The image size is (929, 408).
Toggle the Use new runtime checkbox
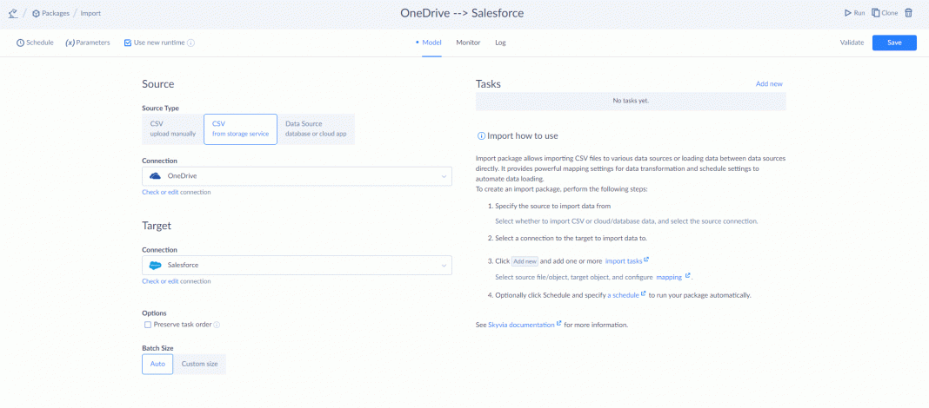(x=128, y=43)
